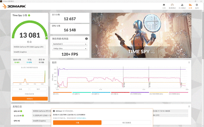The height and width of the screenshot is (127, 204).
Task: Click the Intel(R) Graphics field under score
Action: [29, 52]
